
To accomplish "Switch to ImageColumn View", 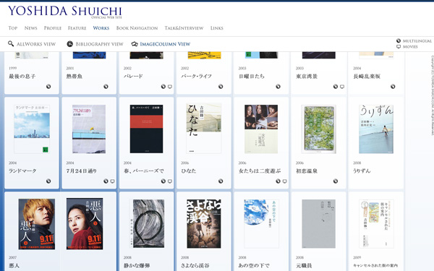I will 165,44.
